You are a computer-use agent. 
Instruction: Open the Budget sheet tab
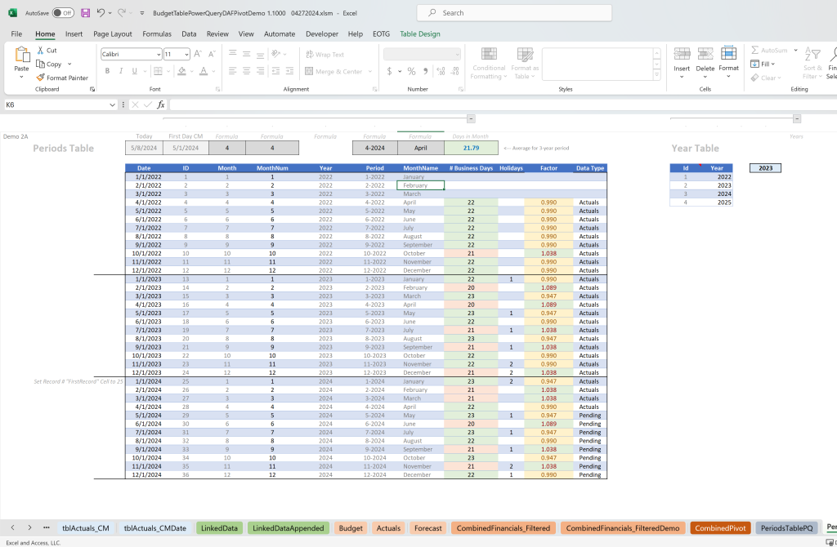[351, 527]
